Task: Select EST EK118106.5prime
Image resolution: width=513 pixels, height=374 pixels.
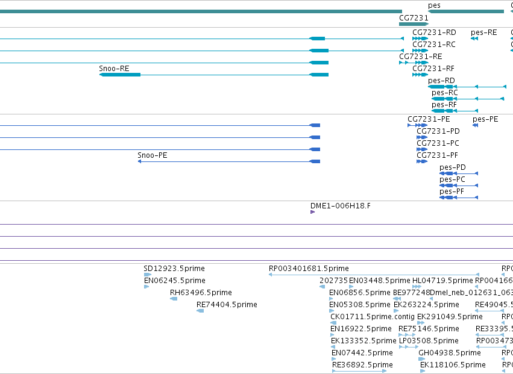Action: (453, 365)
